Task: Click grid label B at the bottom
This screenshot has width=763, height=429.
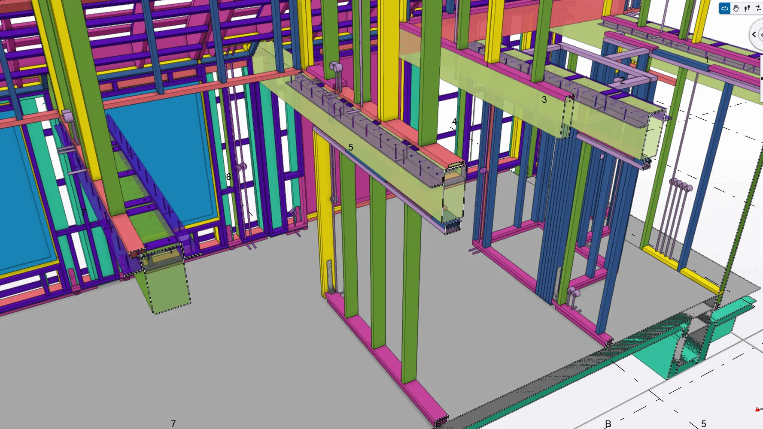Action: pyautogui.click(x=608, y=424)
